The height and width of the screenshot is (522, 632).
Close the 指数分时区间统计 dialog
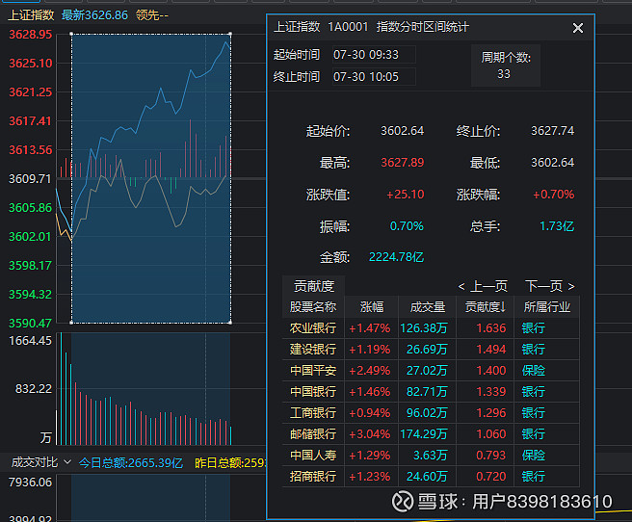(578, 28)
